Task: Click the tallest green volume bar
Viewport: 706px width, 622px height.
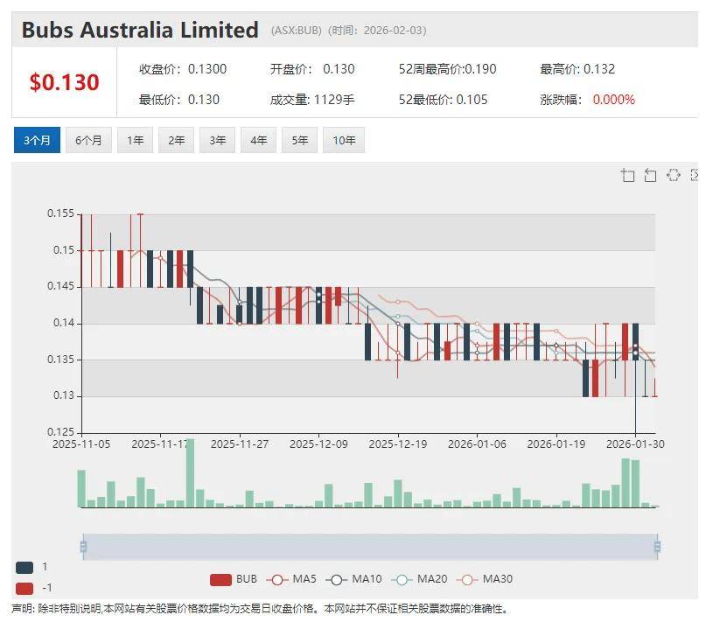Action: pos(190,475)
